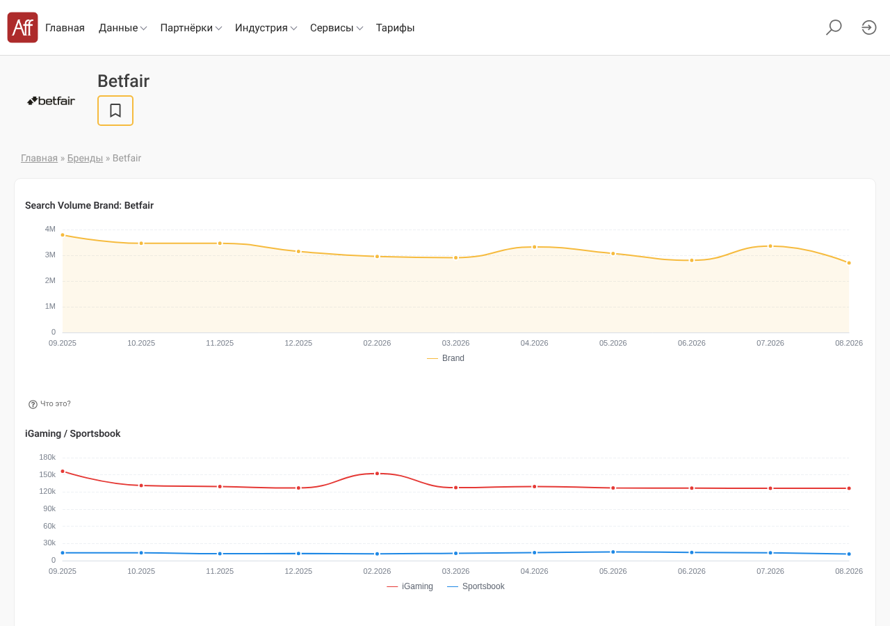Click the red 02.2026 Sportsbook data point
The height and width of the screenshot is (626, 890).
[x=378, y=474]
